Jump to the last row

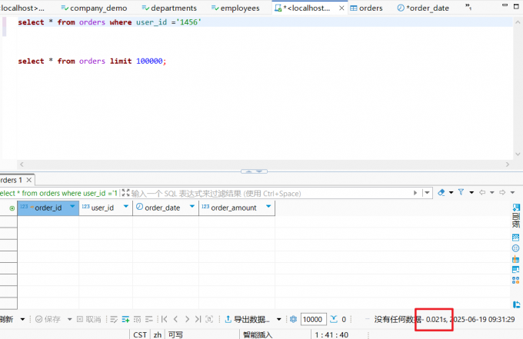coord(198,319)
